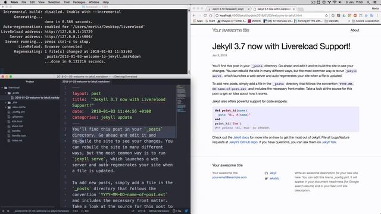Change the LF line ending in the status bar
Screen dimensions: 381x214
pyautogui.click(x=133, y=211)
